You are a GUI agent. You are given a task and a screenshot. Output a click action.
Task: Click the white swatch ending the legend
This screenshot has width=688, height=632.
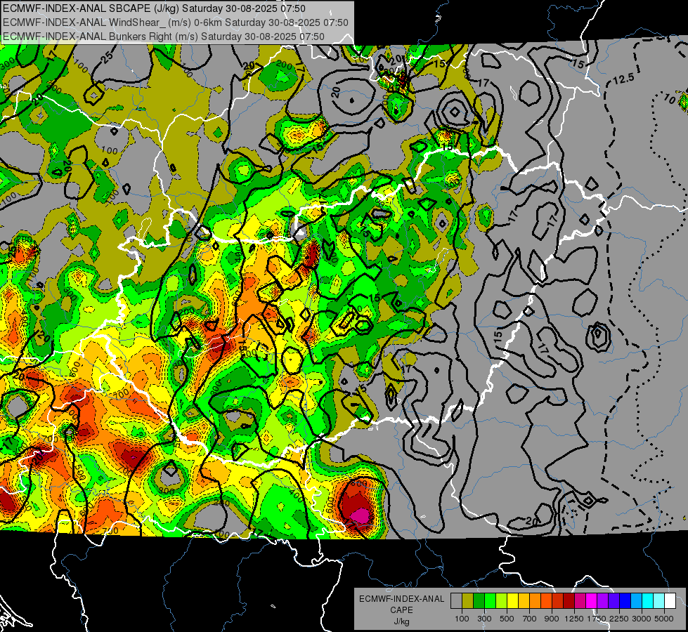[670, 601]
